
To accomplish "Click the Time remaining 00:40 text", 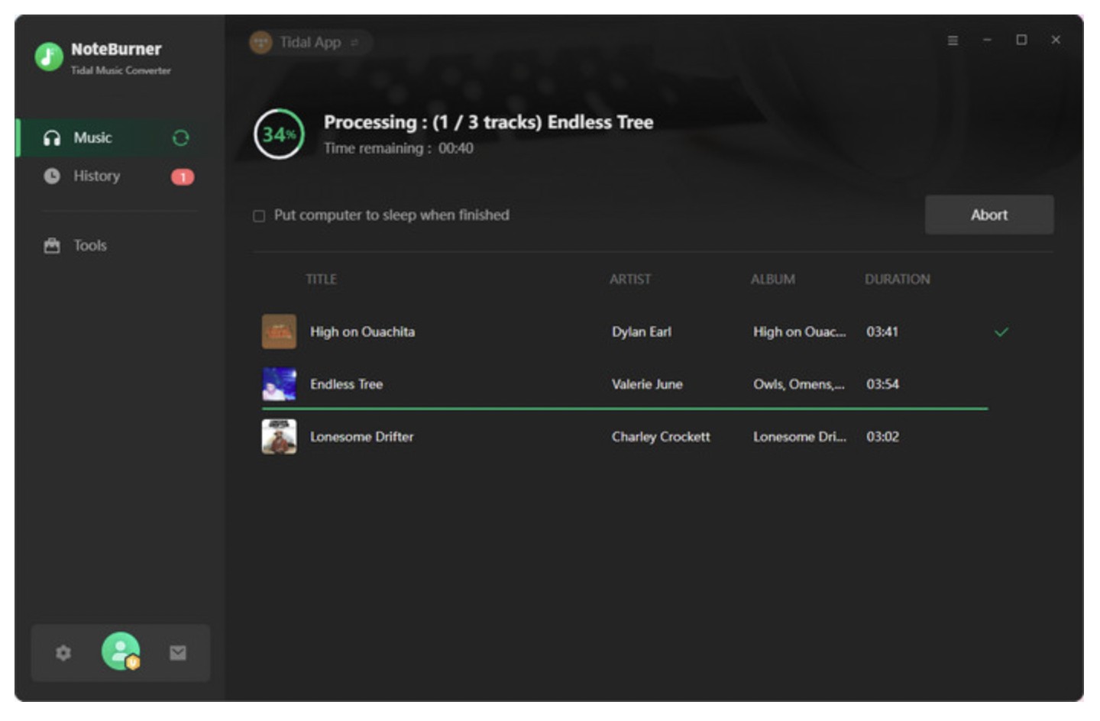I will (x=399, y=148).
